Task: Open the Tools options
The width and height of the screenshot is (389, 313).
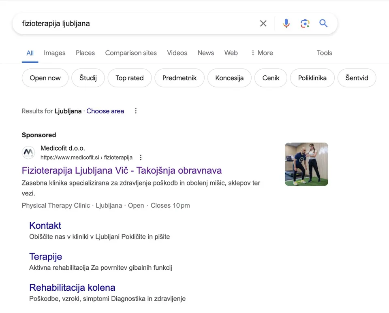Action: [325, 53]
